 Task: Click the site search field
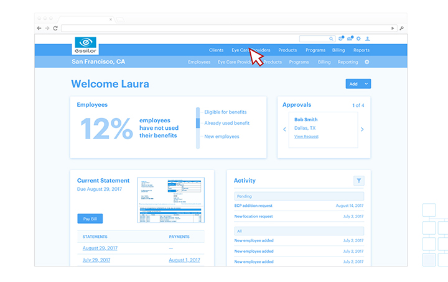click(317, 39)
